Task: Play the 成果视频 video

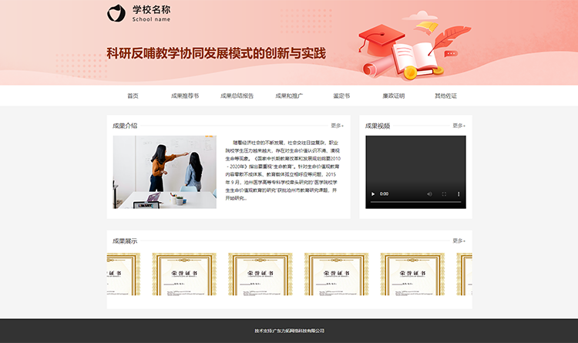Action: (x=374, y=194)
